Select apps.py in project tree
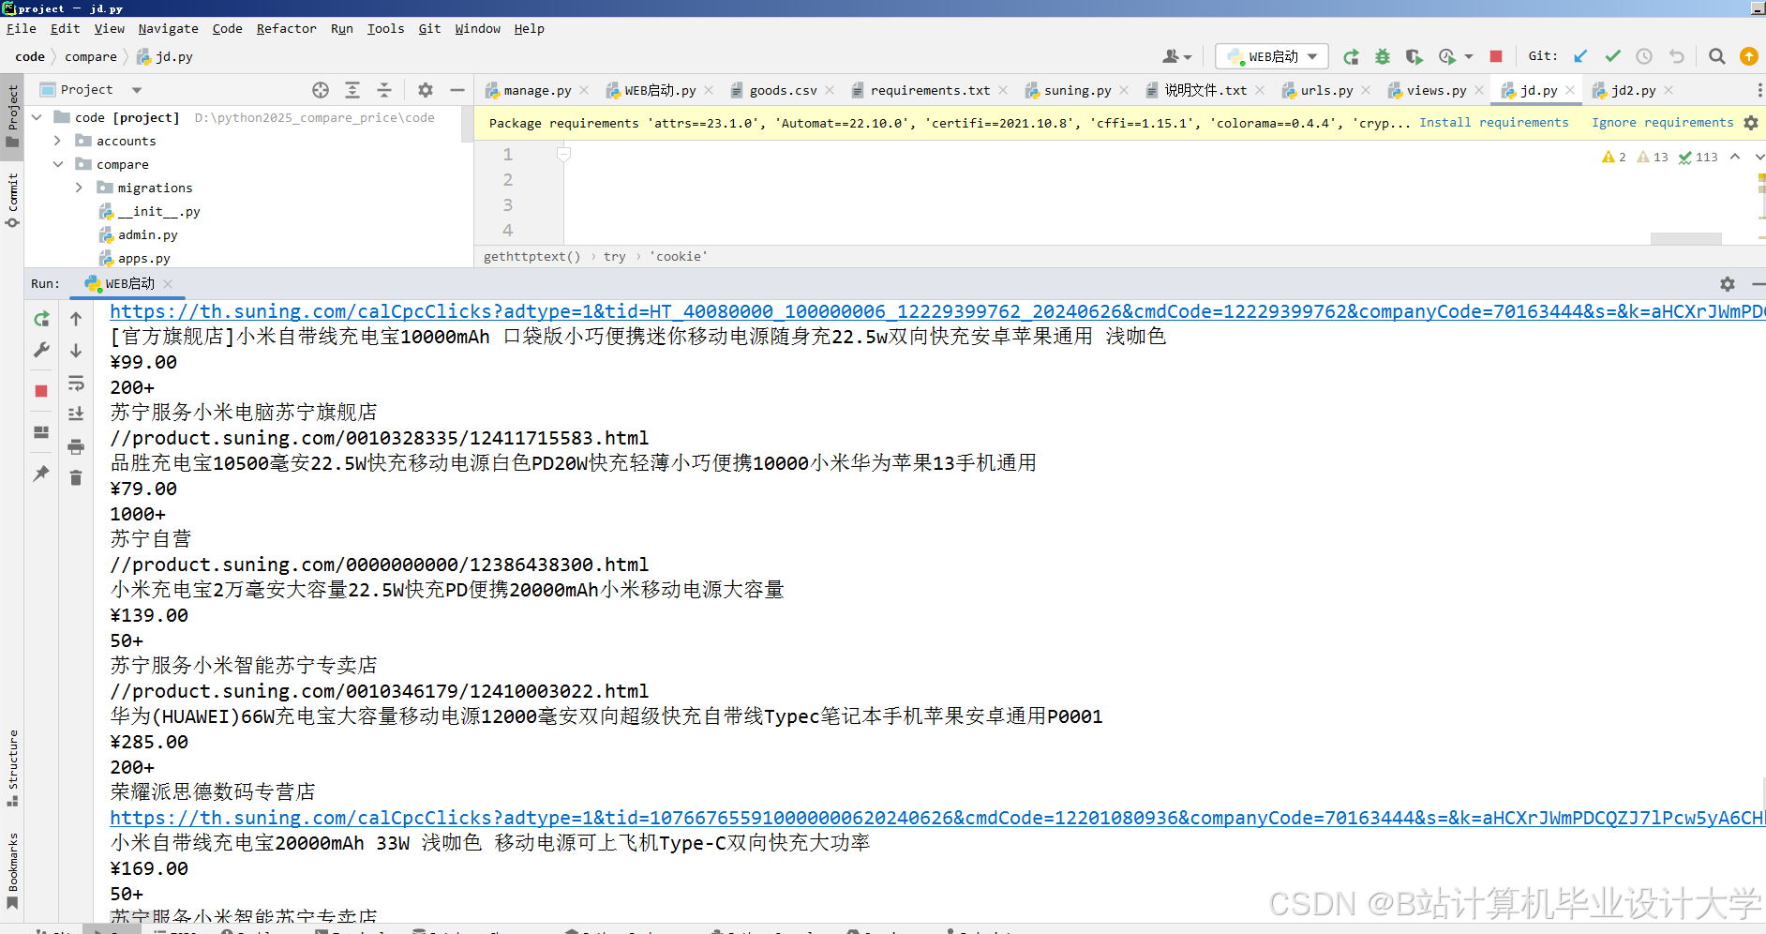The width and height of the screenshot is (1766, 934). click(x=143, y=258)
